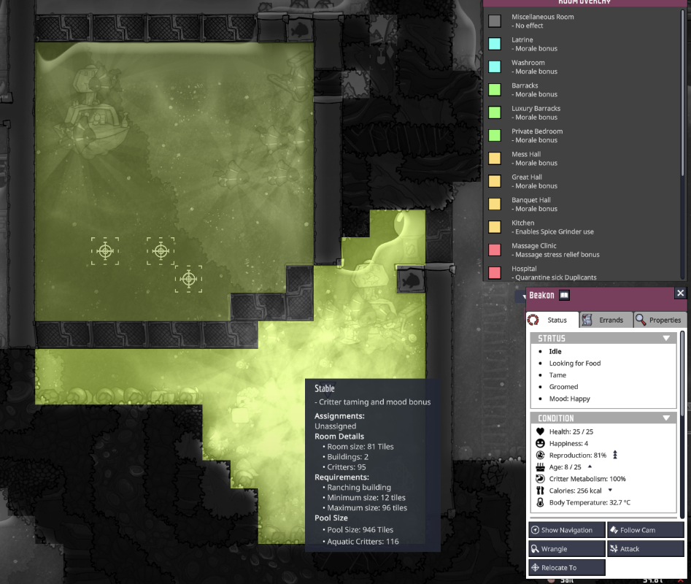Click the Body Temperature thermometer icon
Viewport: 691px width, 584px height.
540,502
